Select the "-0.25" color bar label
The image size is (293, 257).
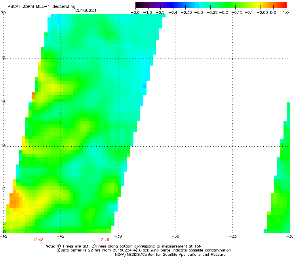tap(212, 13)
